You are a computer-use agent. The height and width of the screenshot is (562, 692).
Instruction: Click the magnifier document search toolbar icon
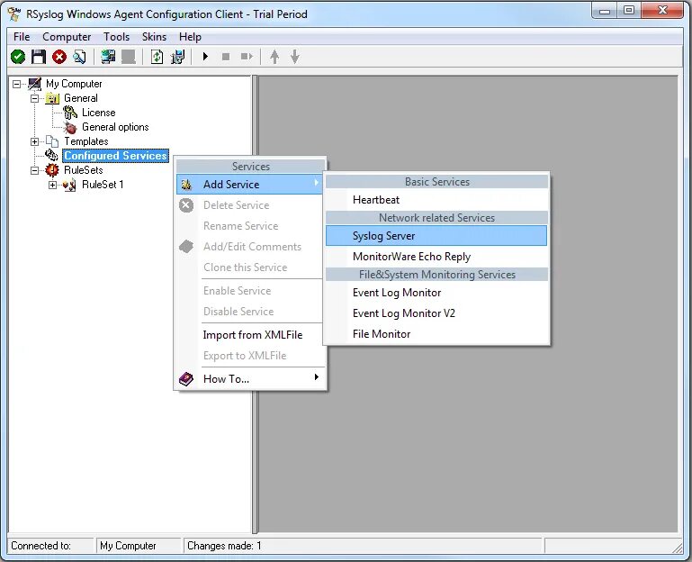tap(79, 57)
